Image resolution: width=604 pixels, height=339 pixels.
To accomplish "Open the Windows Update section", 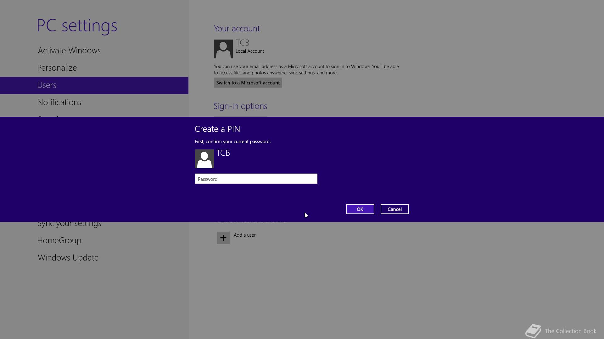I will pyautogui.click(x=68, y=258).
